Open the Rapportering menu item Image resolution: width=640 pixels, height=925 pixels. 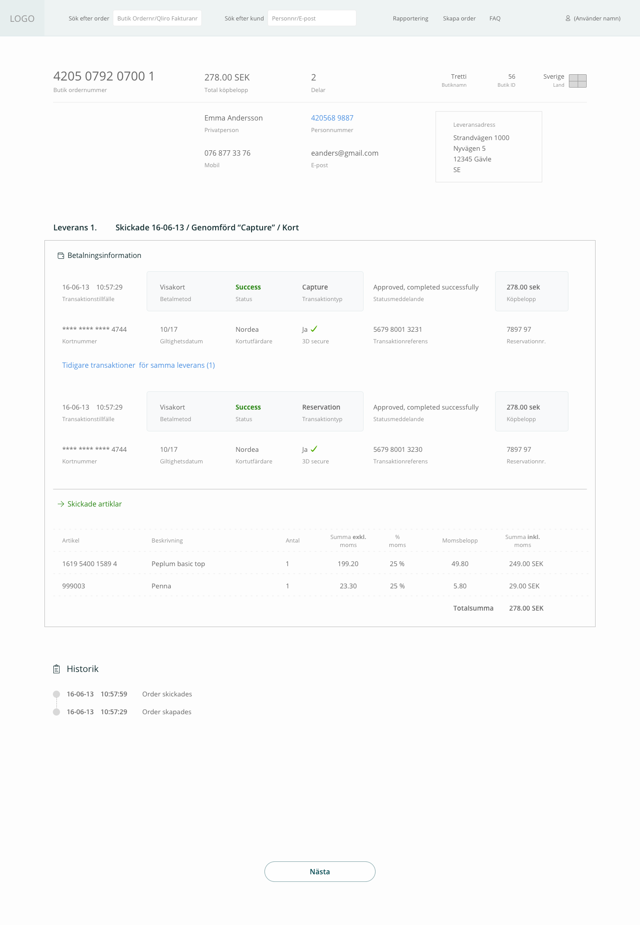410,19
